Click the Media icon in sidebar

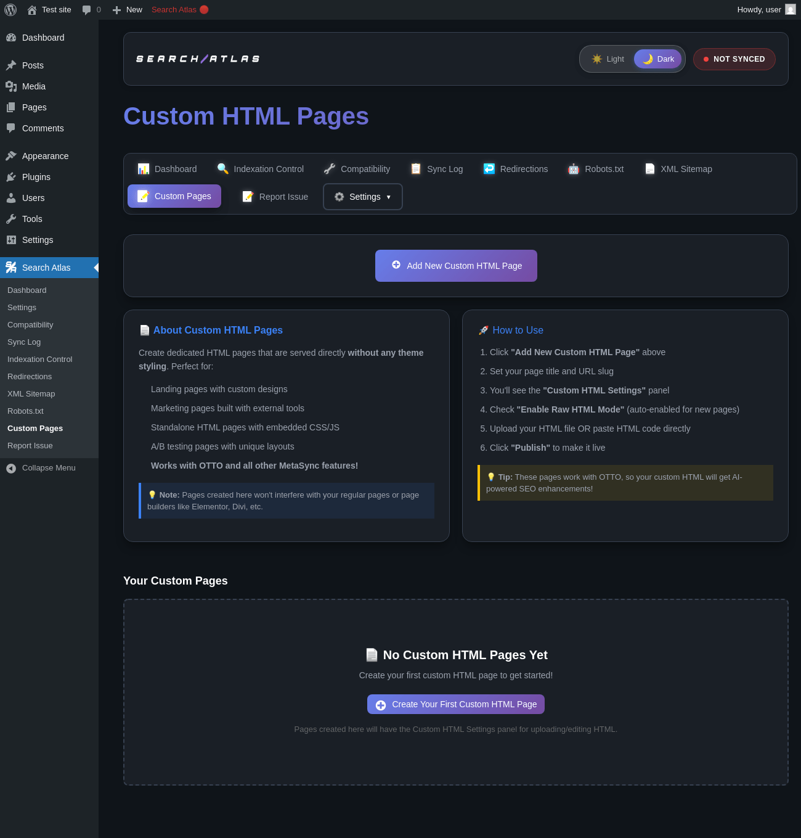tap(11, 86)
